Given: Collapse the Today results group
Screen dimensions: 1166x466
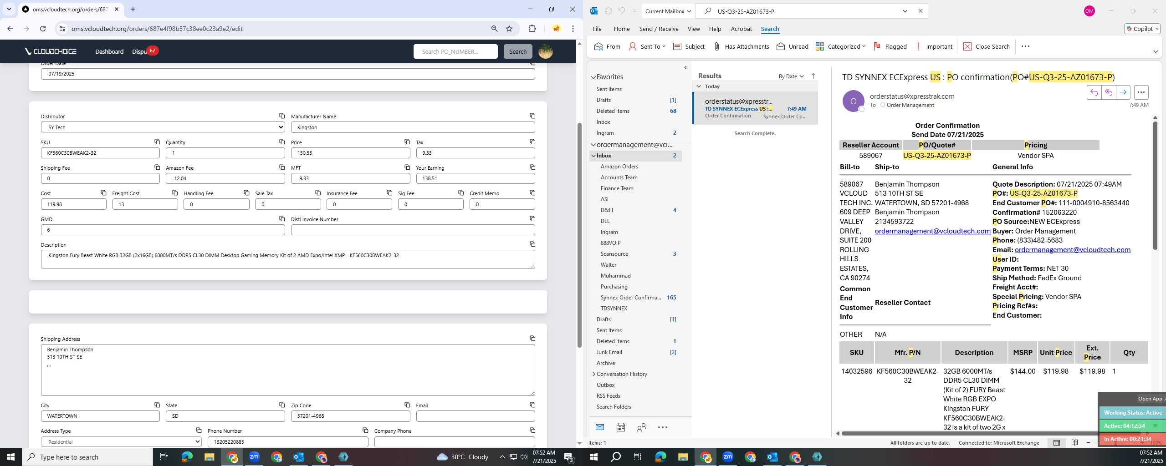Looking at the screenshot, I should tap(699, 86).
